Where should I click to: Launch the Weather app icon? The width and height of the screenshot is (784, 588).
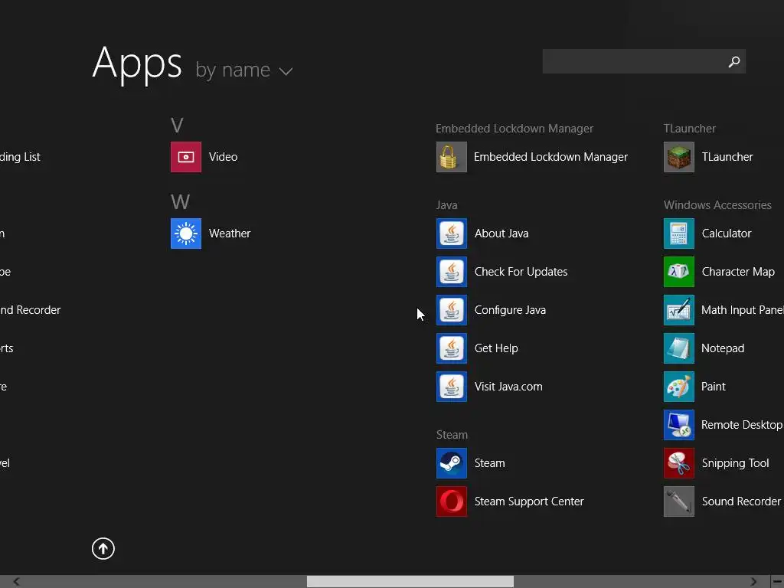point(186,234)
